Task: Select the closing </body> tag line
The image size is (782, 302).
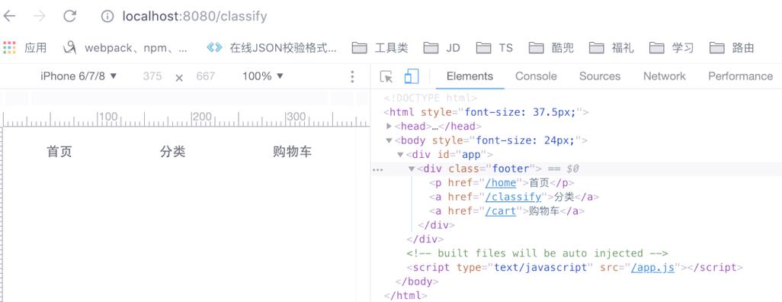Action: click(x=417, y=281)
